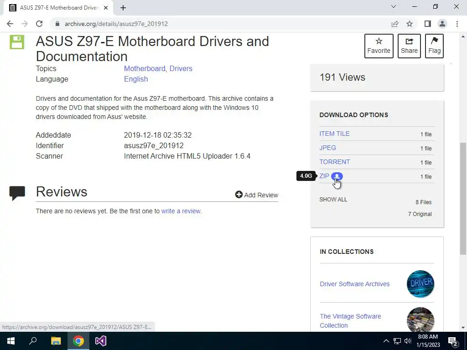Click the browser back arrow
The image size is (467, 350).
[x=10, y=24]
